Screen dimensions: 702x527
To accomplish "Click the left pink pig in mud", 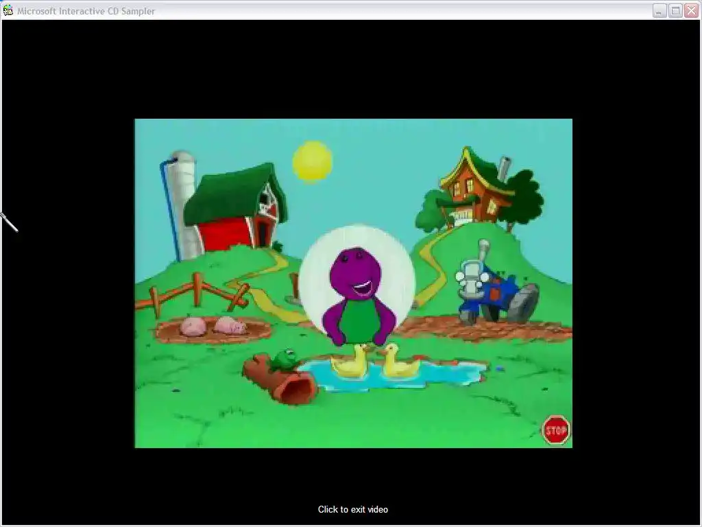I will click(x=193, y=326).
